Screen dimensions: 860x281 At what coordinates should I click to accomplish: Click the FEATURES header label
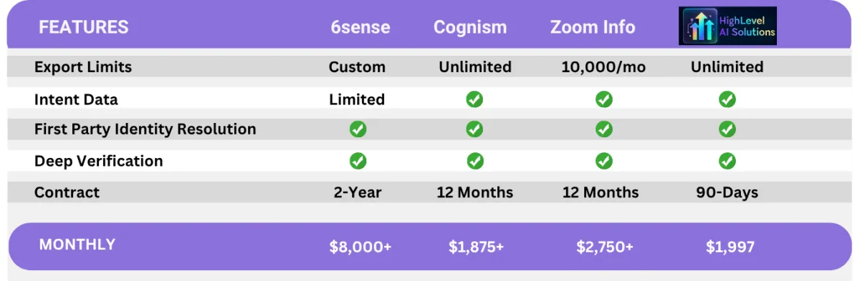(84, 28)
